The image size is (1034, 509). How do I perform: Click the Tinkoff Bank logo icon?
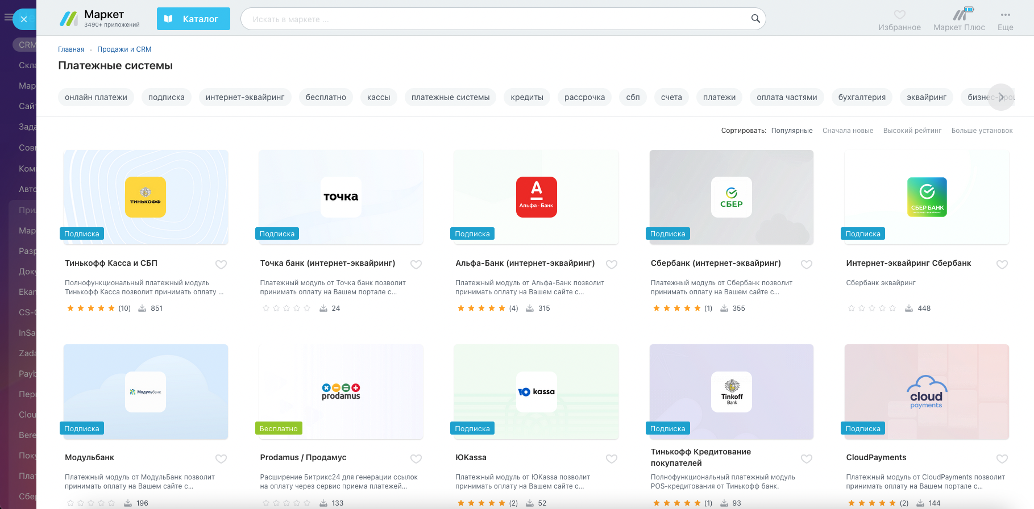coord(732,392)
